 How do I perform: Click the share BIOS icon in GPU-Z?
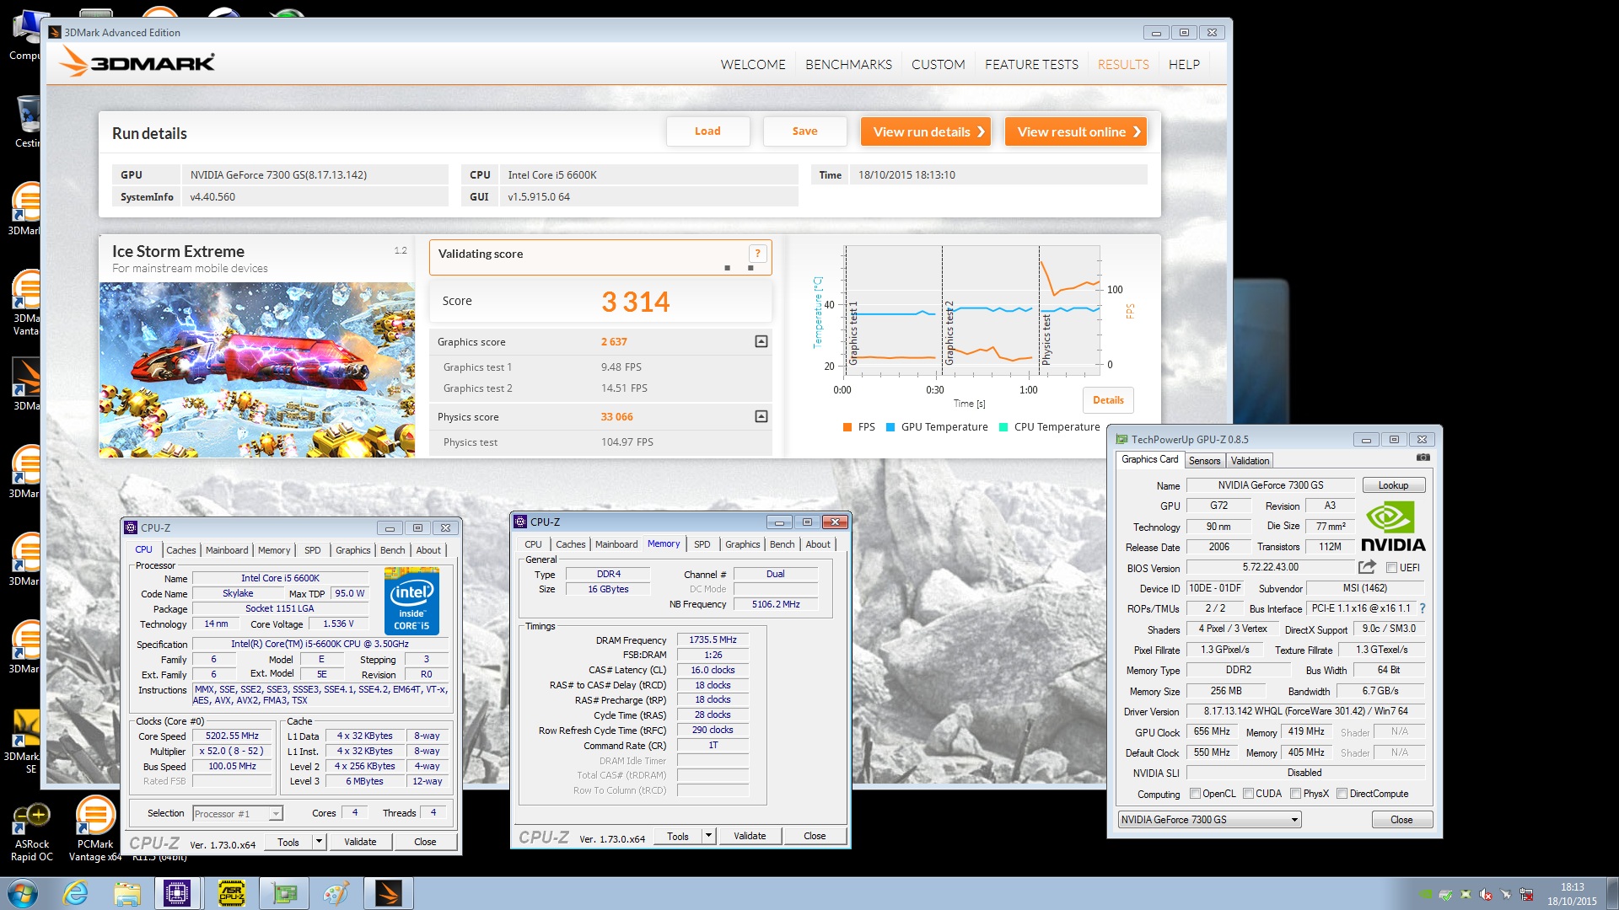1367,567
